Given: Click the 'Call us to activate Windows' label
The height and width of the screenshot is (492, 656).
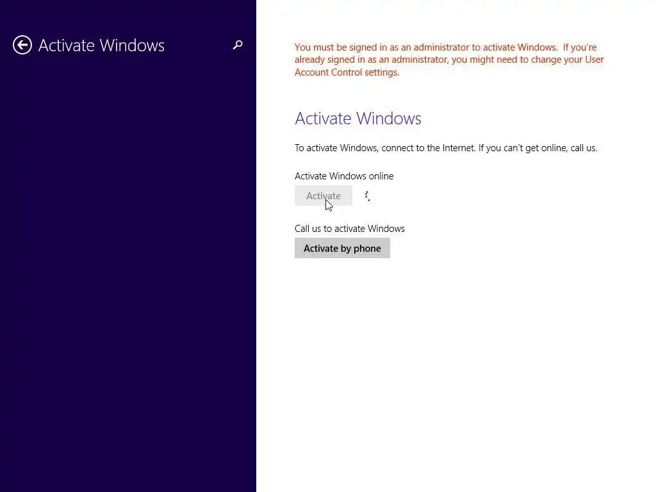Looking at the screenshot, I should (x=349, y=229).
